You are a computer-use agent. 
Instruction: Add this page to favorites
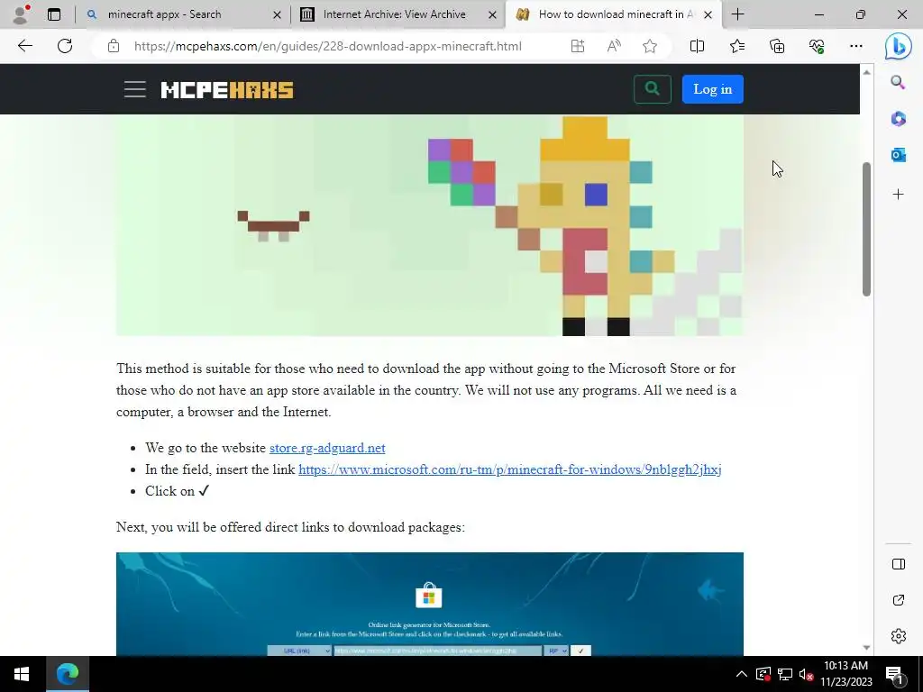[650, 46]
